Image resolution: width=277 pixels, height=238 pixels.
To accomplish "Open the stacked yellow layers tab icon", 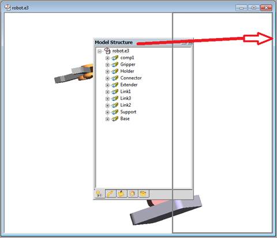I will (x=144, y=194).
